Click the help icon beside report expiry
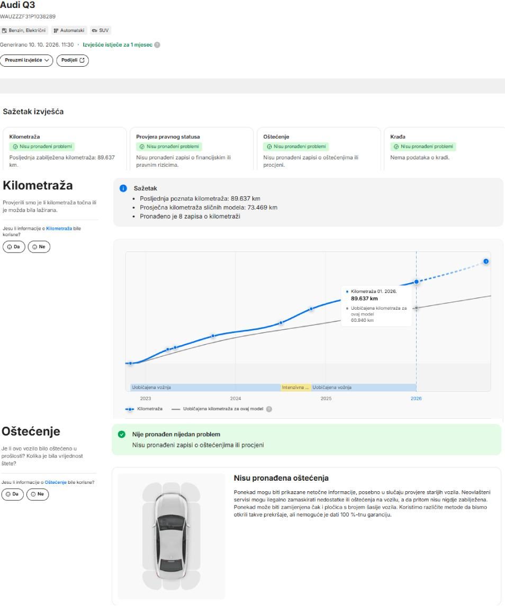 point(157,45)
